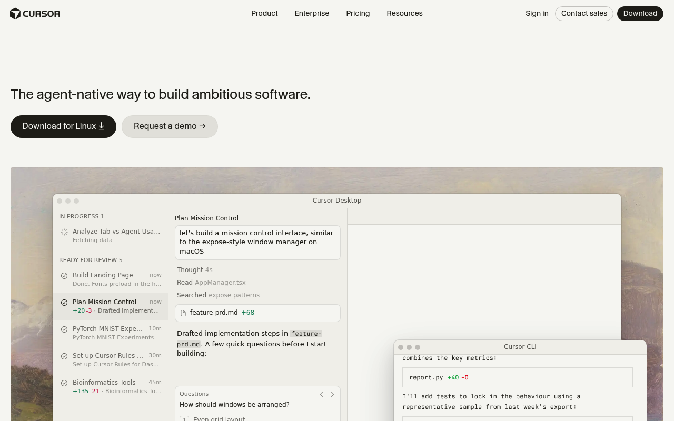The width and height of the screenshot is (674, 421).
Task: Click the header Download button
Action: pyautogui.click(x=640, y=14)
